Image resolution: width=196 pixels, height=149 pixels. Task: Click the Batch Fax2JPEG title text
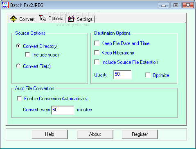click(x=27, y=5)
